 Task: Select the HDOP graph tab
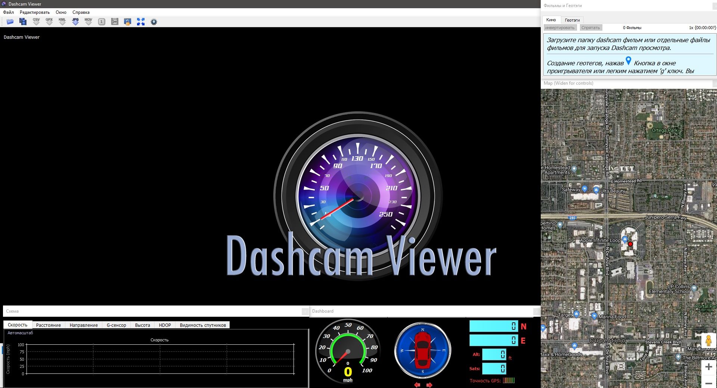click(x=165, y=325)
